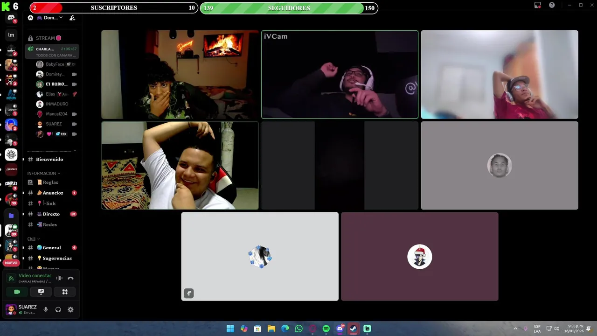Expand voice participants list chevron
Viewport: 597px width, 336px height.
[75, 151]
